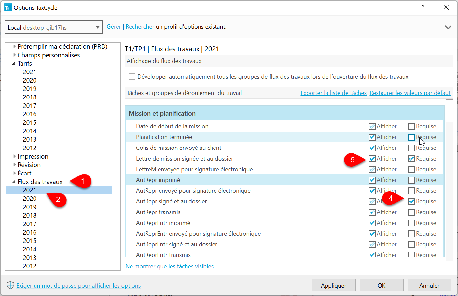Uncheck Afficher for Planification terminée
458x296 pixels.
point(372,137)
